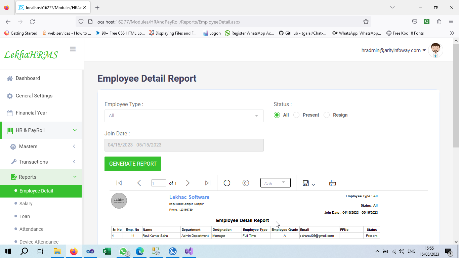Screen dimensions: 459x258
Task: Go to last page of report
Action: click(208, 183)
